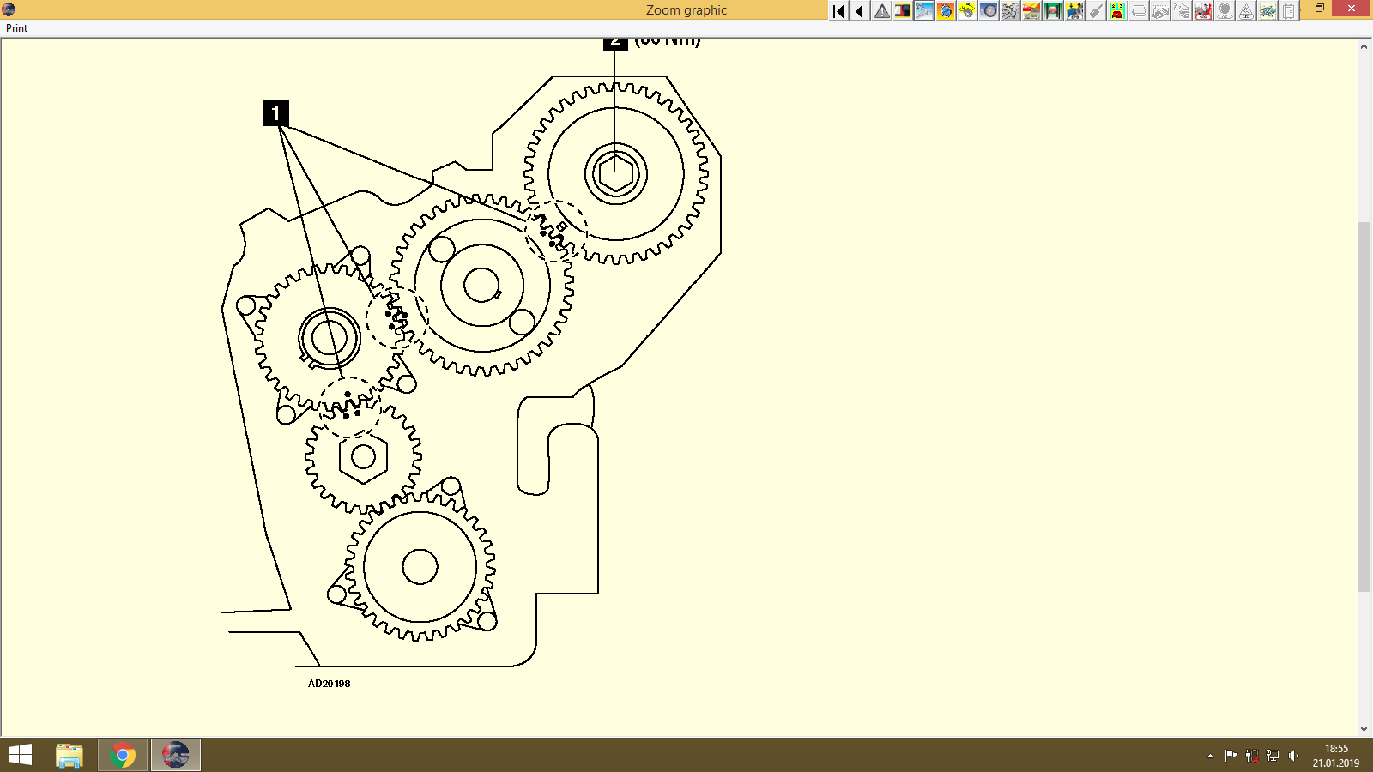Open the service schedules globe icon

coord(944,11)
